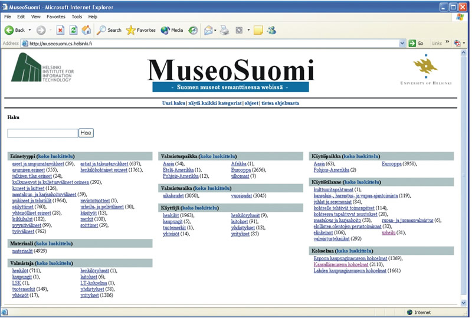This screenshot has width=472, height=318.
Task: Open the materiaalit category link
Action: pyautogui.click(x=22, y=251)
